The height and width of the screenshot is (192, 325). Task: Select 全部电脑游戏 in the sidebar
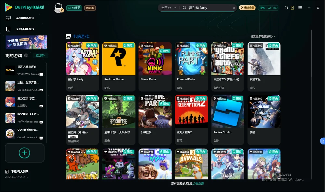point(25,18)
